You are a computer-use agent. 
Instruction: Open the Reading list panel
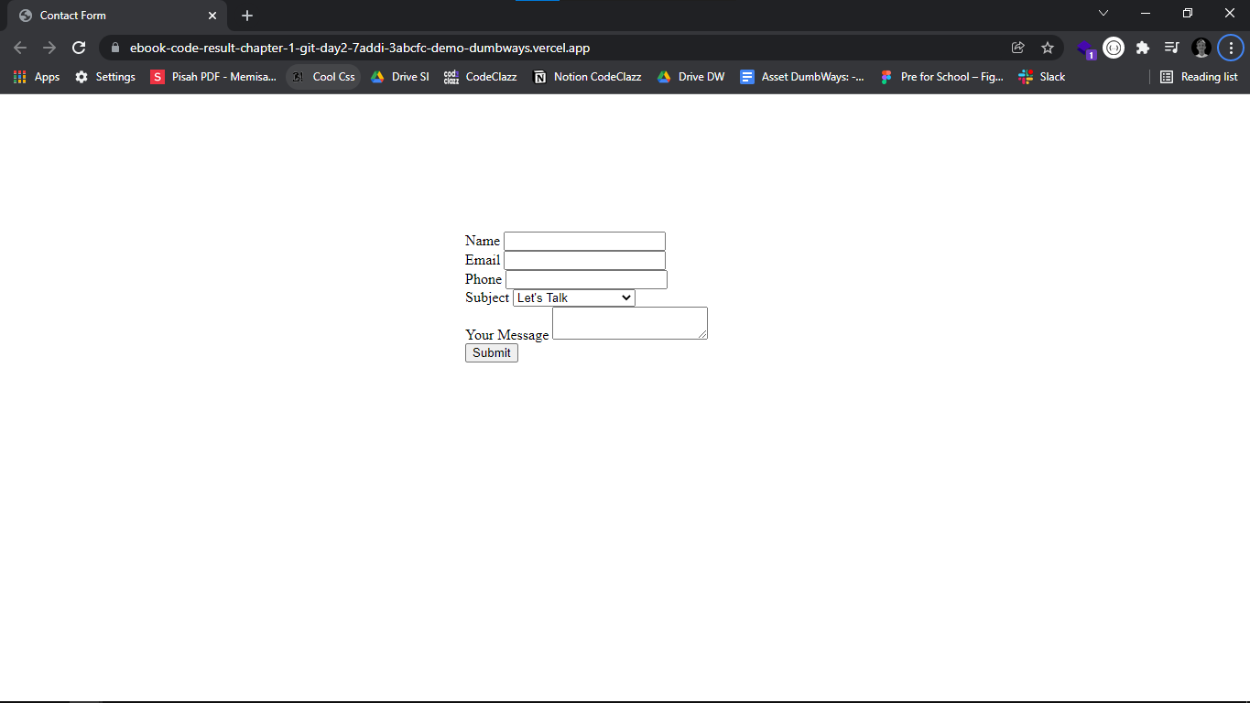tap(1199, 77)
